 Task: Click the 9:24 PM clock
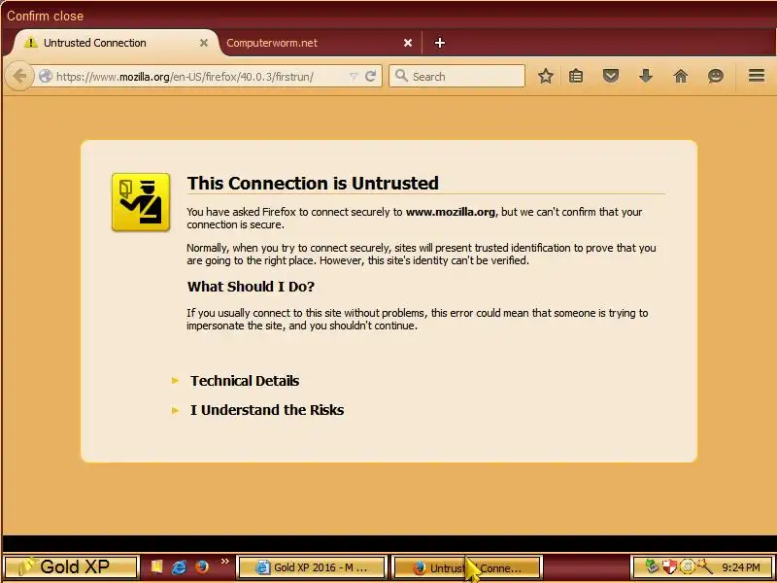pos(741,567)
